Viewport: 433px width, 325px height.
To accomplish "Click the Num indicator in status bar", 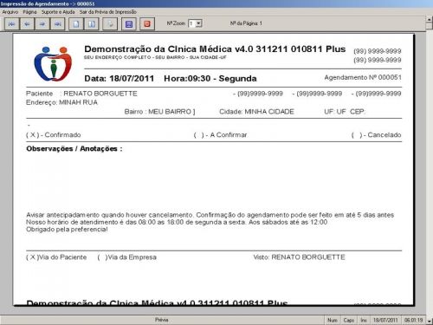I will click(x=333, y=320).
